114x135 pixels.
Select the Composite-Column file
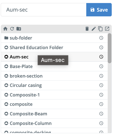tap(54, 123)
